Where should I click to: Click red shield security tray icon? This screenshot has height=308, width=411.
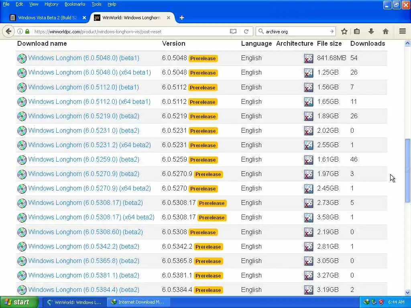[x=381, y=302]
